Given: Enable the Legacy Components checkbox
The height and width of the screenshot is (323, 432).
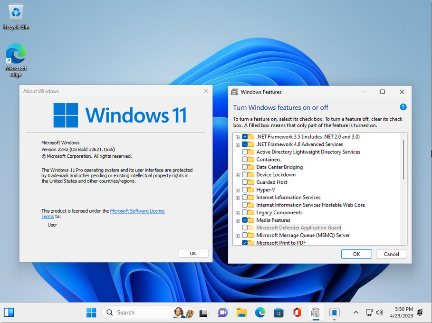Looking at the screenshot, I should tap(245, 213).
